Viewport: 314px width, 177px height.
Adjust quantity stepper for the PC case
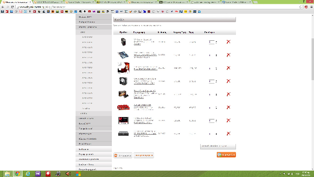click(x=216, y=42)
